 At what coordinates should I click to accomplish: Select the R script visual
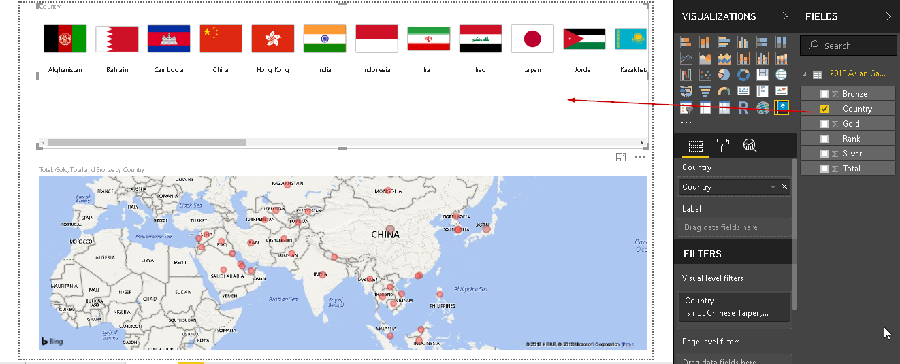743,107
